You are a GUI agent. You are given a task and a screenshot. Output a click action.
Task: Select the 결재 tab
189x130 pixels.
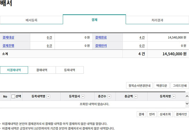(94, 20)
